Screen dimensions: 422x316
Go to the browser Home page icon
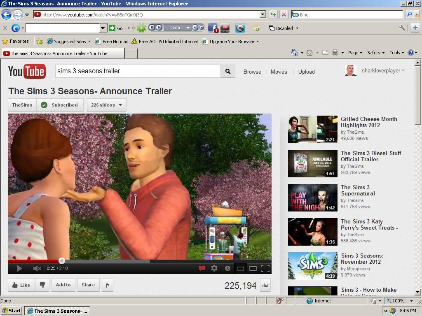tap(295, 53)
